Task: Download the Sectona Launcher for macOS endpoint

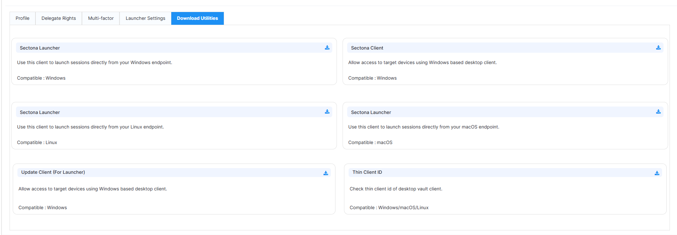Action: (658, 112)
